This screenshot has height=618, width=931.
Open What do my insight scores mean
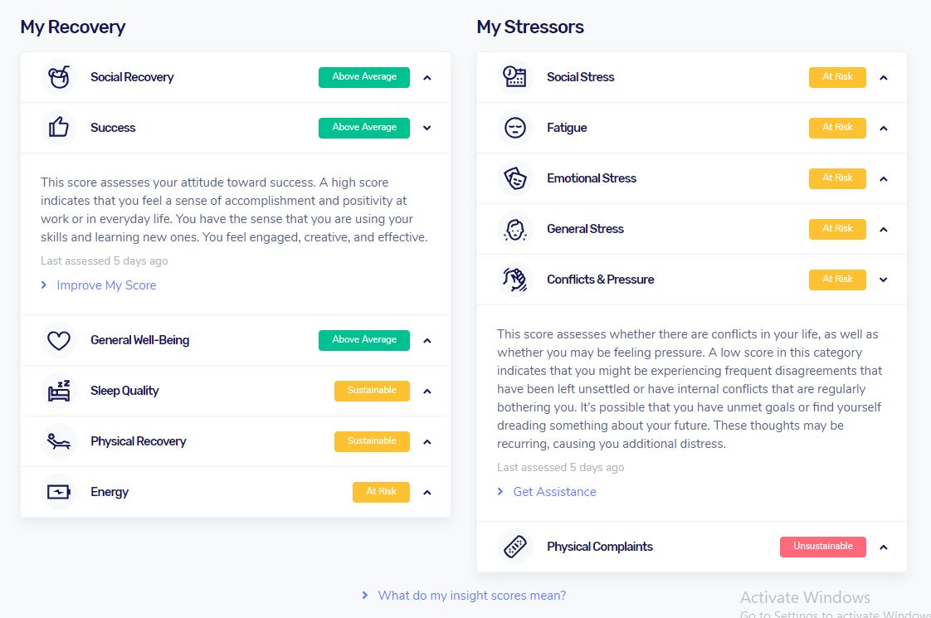471,596
